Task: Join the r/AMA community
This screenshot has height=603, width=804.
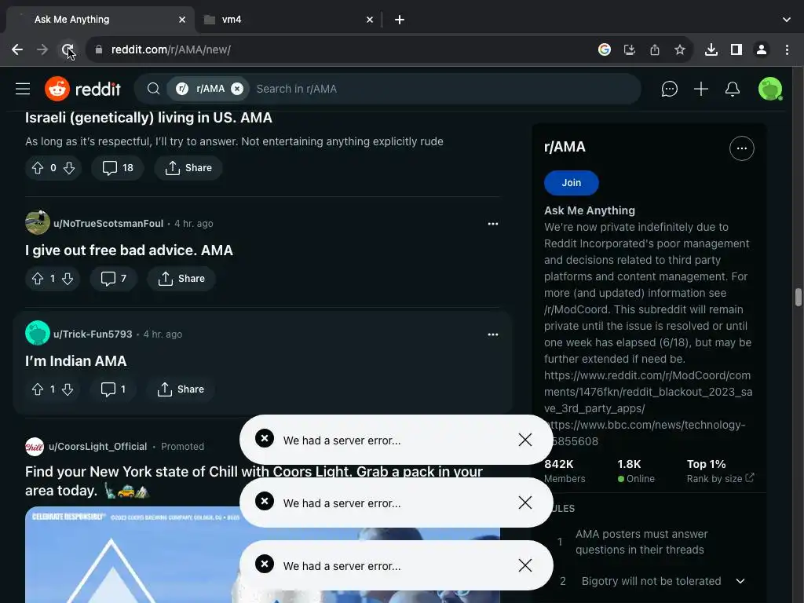Action: click(572, 183)
